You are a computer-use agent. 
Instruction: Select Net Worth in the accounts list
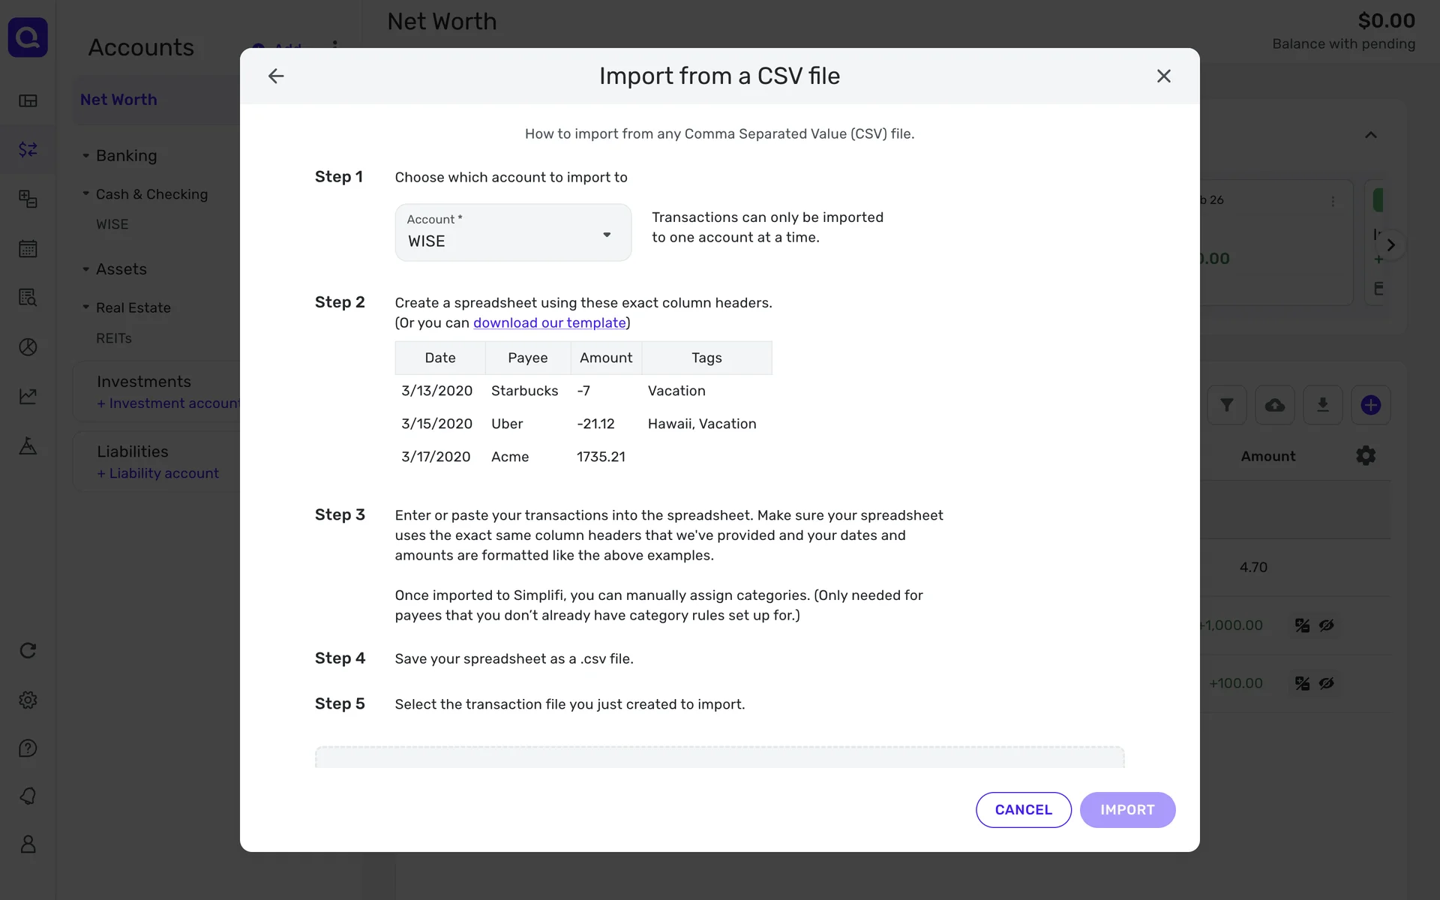tap(118, 100)
